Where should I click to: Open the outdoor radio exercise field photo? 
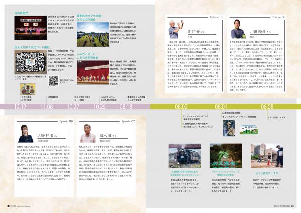pos(93,34)
